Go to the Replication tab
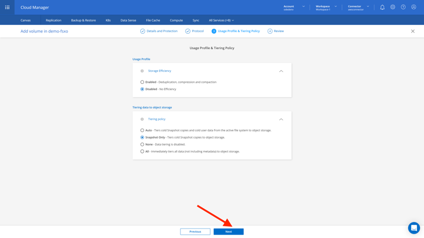 (x=54, y=20)
